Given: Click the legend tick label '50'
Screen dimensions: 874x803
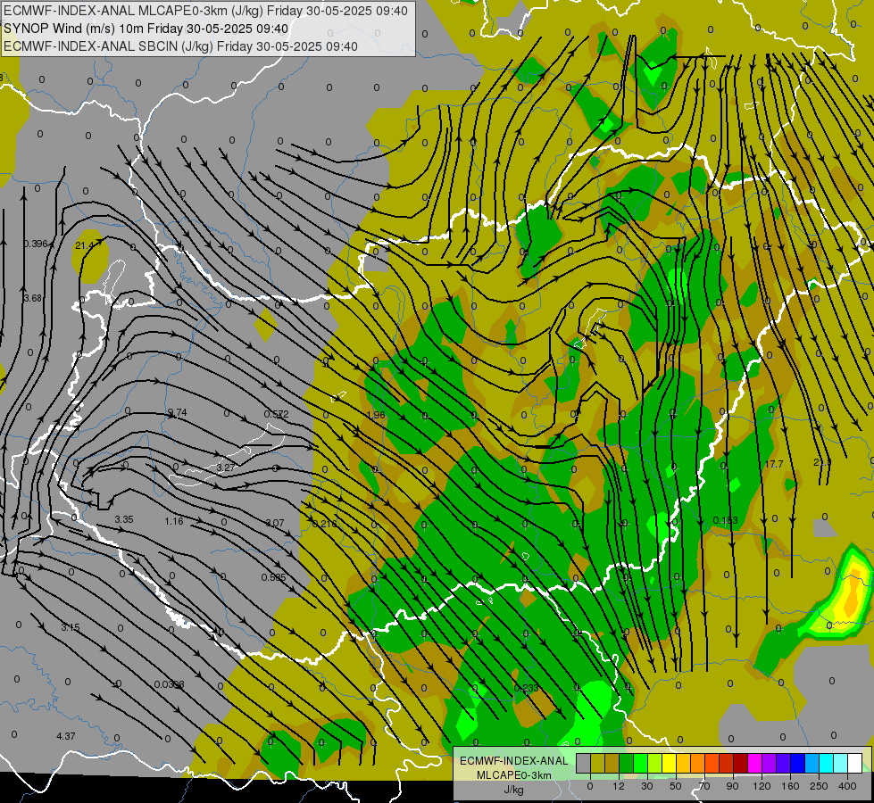Looking at the screenshot, I should (676, 786).
